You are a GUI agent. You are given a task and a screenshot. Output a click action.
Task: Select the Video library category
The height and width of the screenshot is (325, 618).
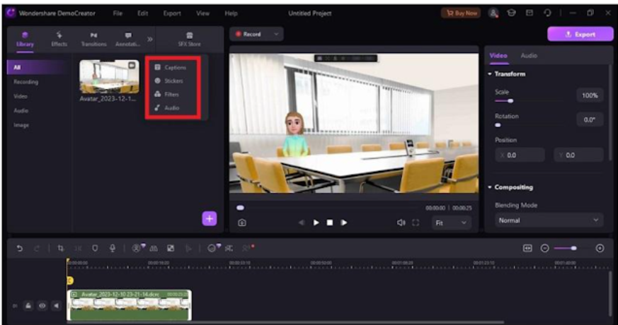pyautogui.click(x=20, y=96)
